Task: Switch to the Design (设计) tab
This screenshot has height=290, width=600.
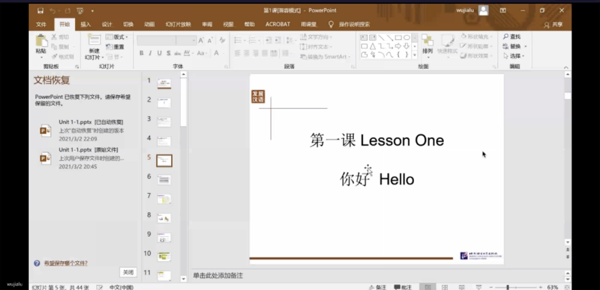Action: 107,24
